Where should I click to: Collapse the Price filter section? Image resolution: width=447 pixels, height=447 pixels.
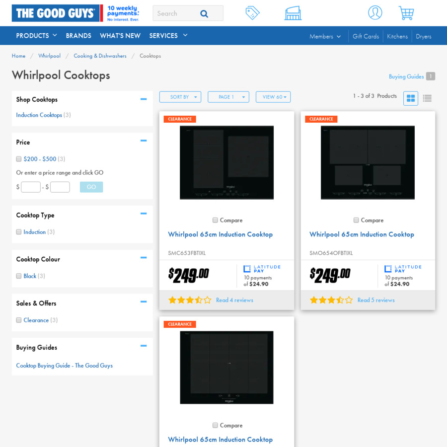point(144,141)
